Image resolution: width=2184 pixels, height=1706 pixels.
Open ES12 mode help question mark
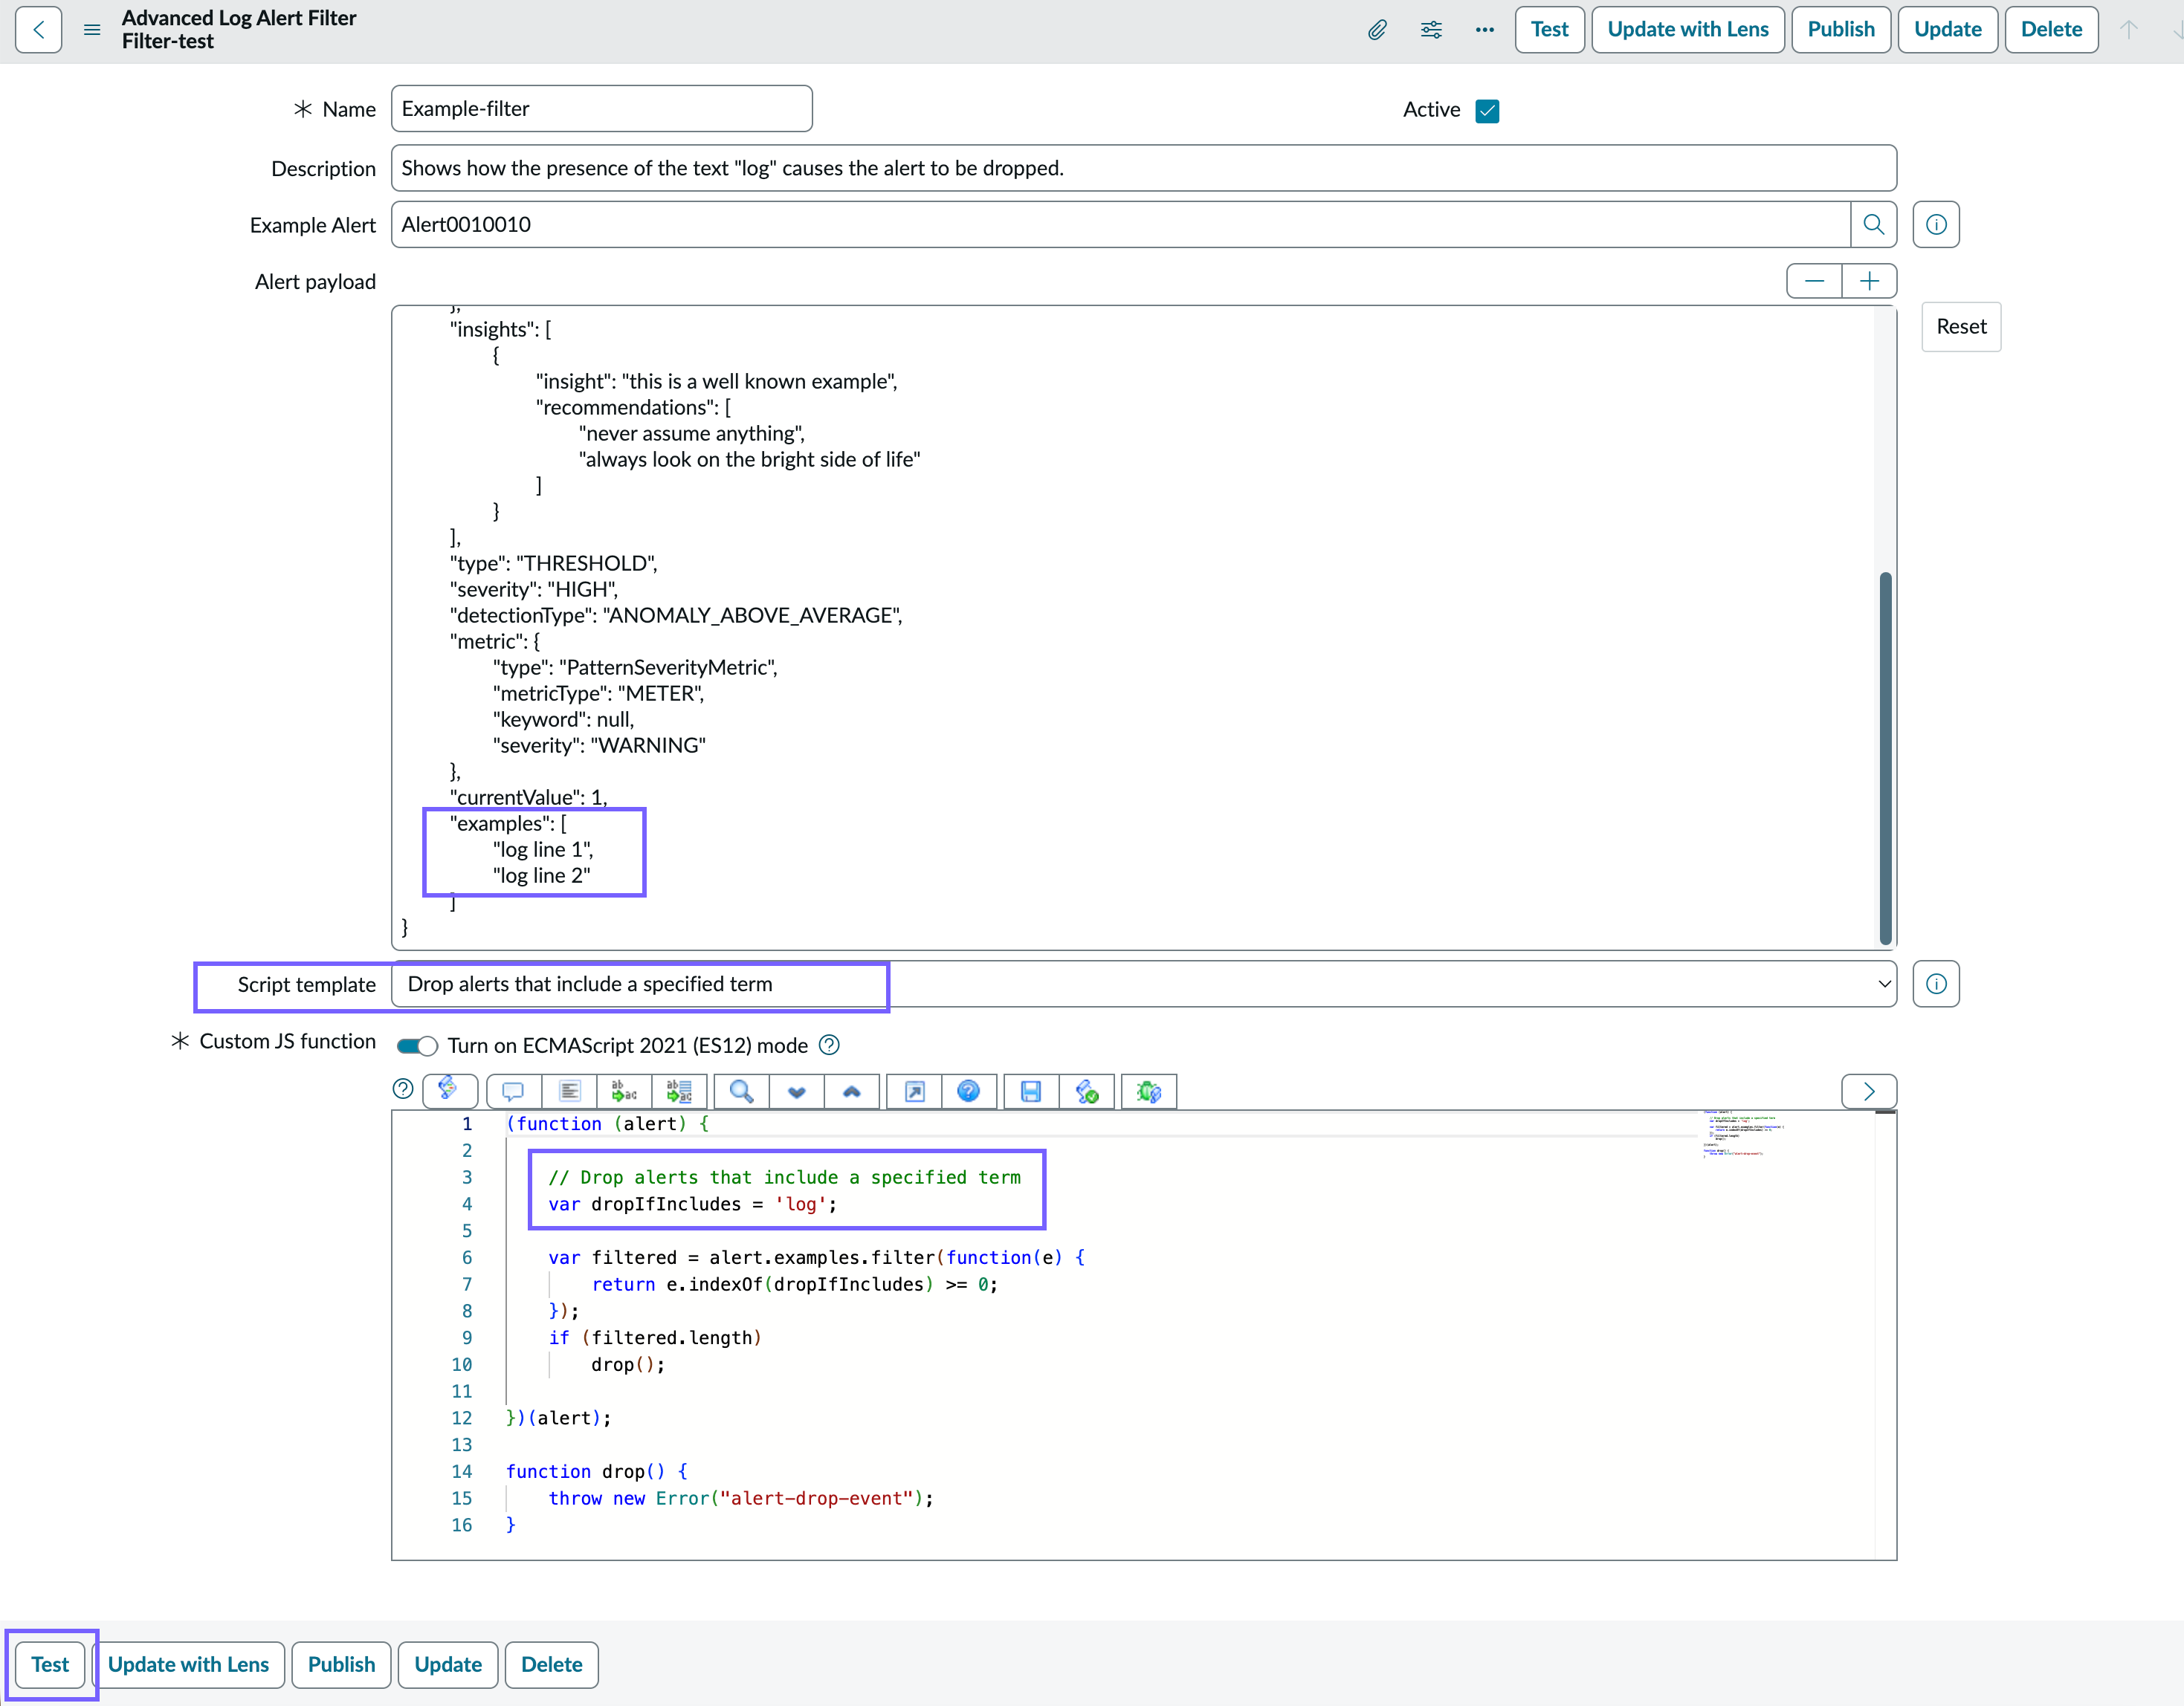pos(829,1045)
